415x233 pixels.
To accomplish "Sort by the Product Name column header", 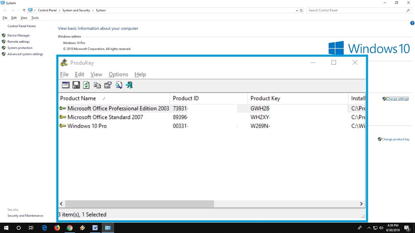I will click(x=114, y=98).
